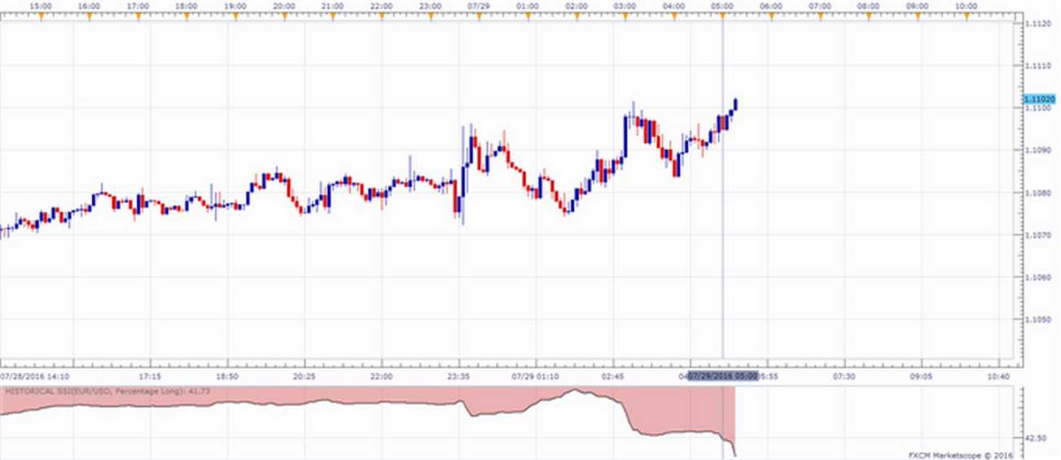The width and height of the screenshot is (1061, 460).
Task: Click the 1.1120 price axis label
Action: click(1039, 24)
